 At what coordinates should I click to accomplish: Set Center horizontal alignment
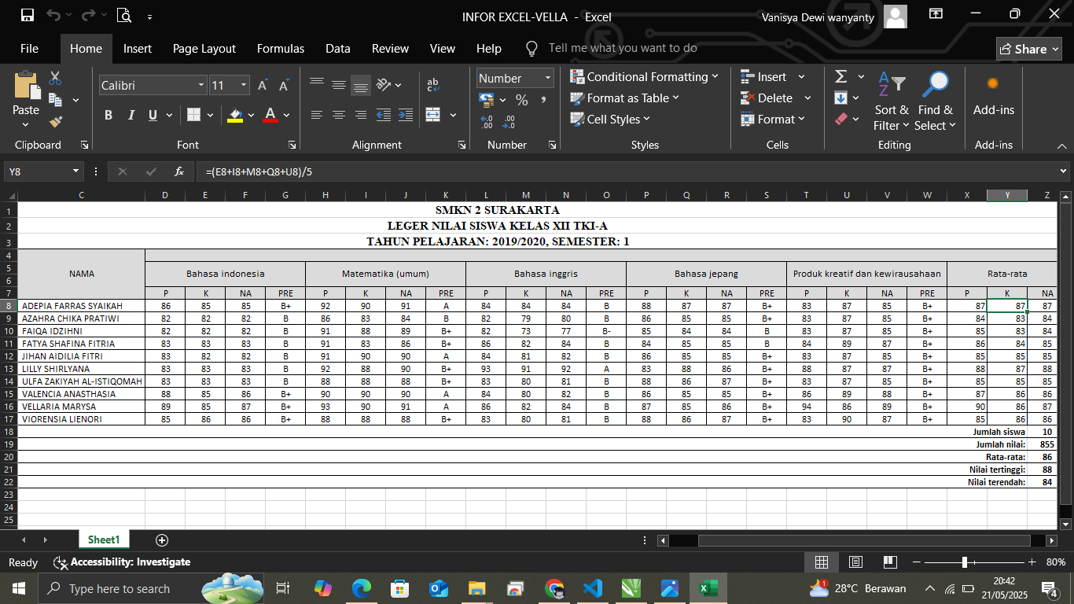339,115
